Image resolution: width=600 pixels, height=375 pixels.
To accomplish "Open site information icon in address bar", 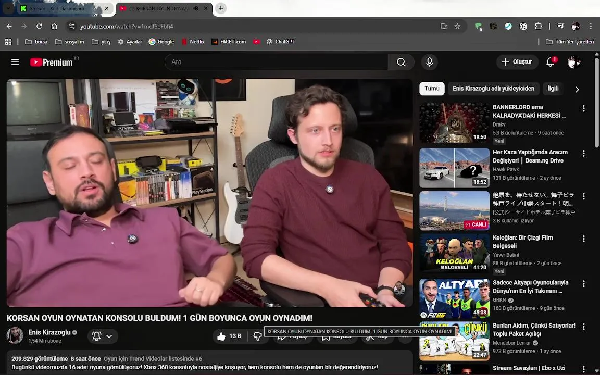I will (71, 26).
